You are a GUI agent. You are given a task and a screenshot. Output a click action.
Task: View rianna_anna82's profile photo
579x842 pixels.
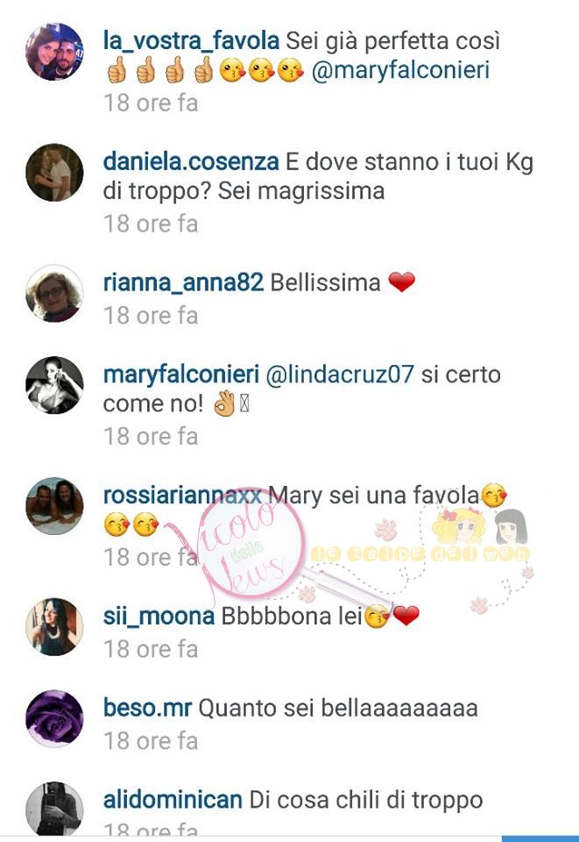[x=54, y=293]
